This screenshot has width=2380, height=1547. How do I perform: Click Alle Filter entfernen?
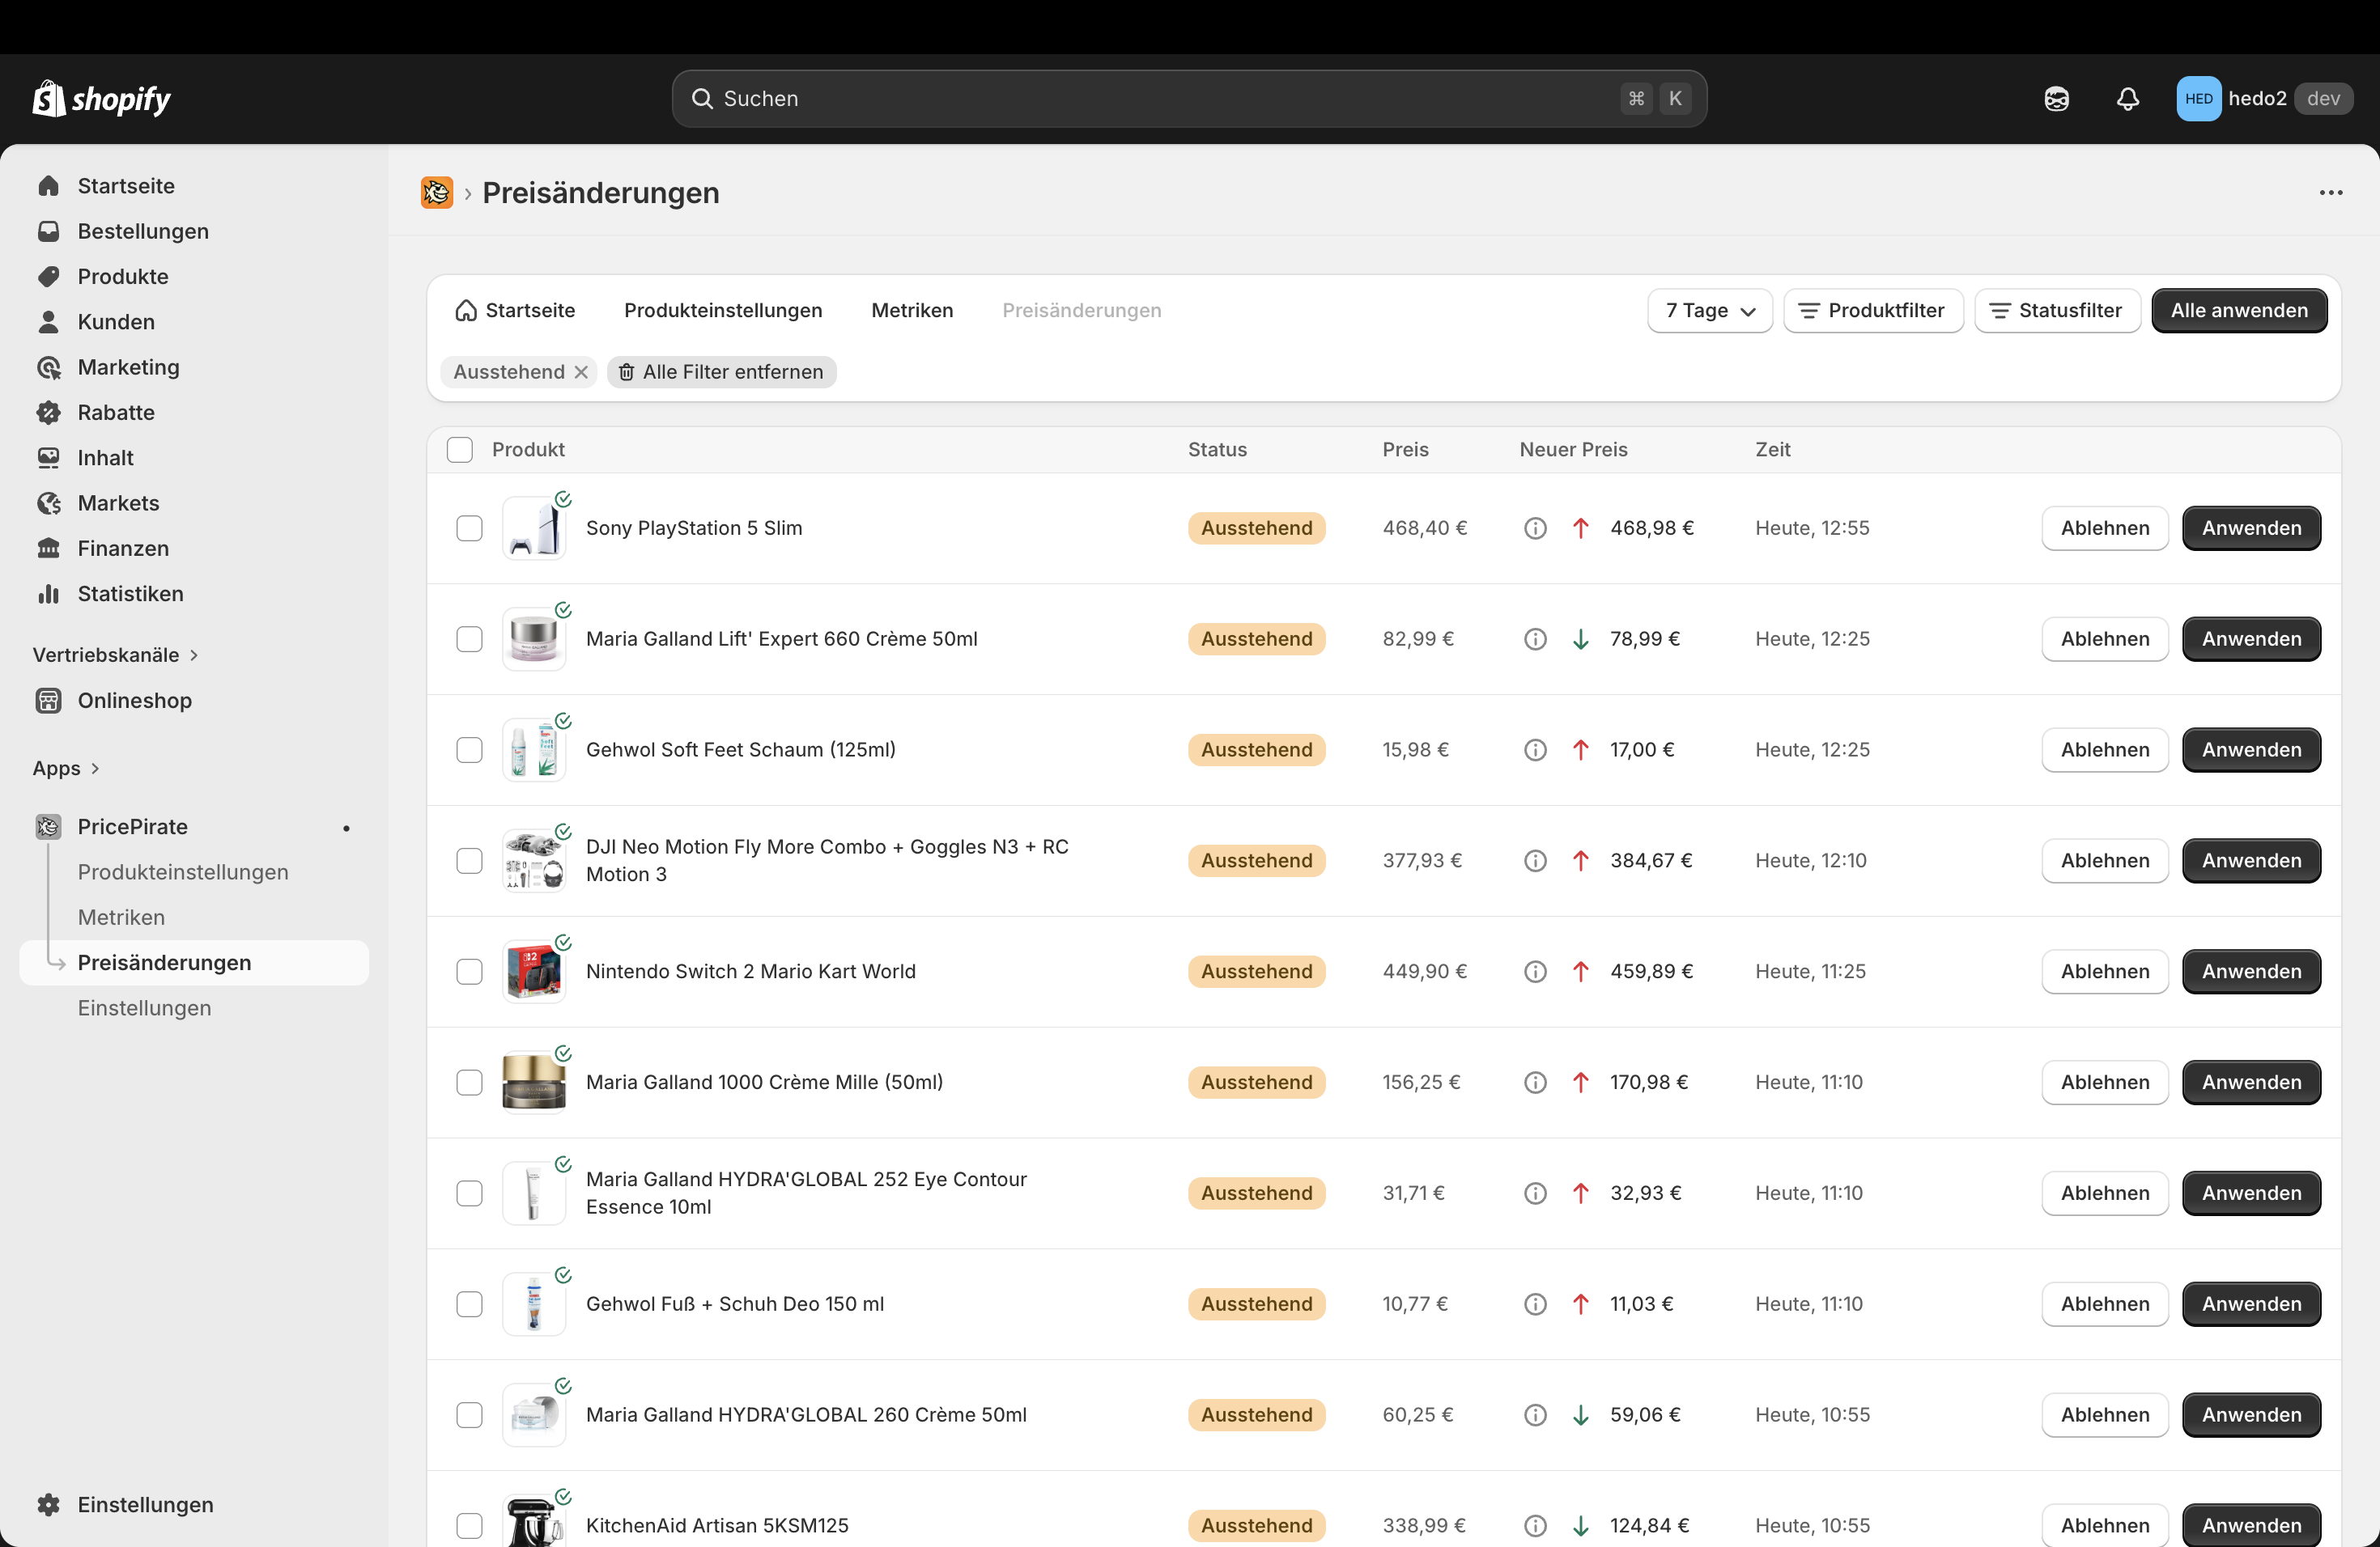[721, 371]
